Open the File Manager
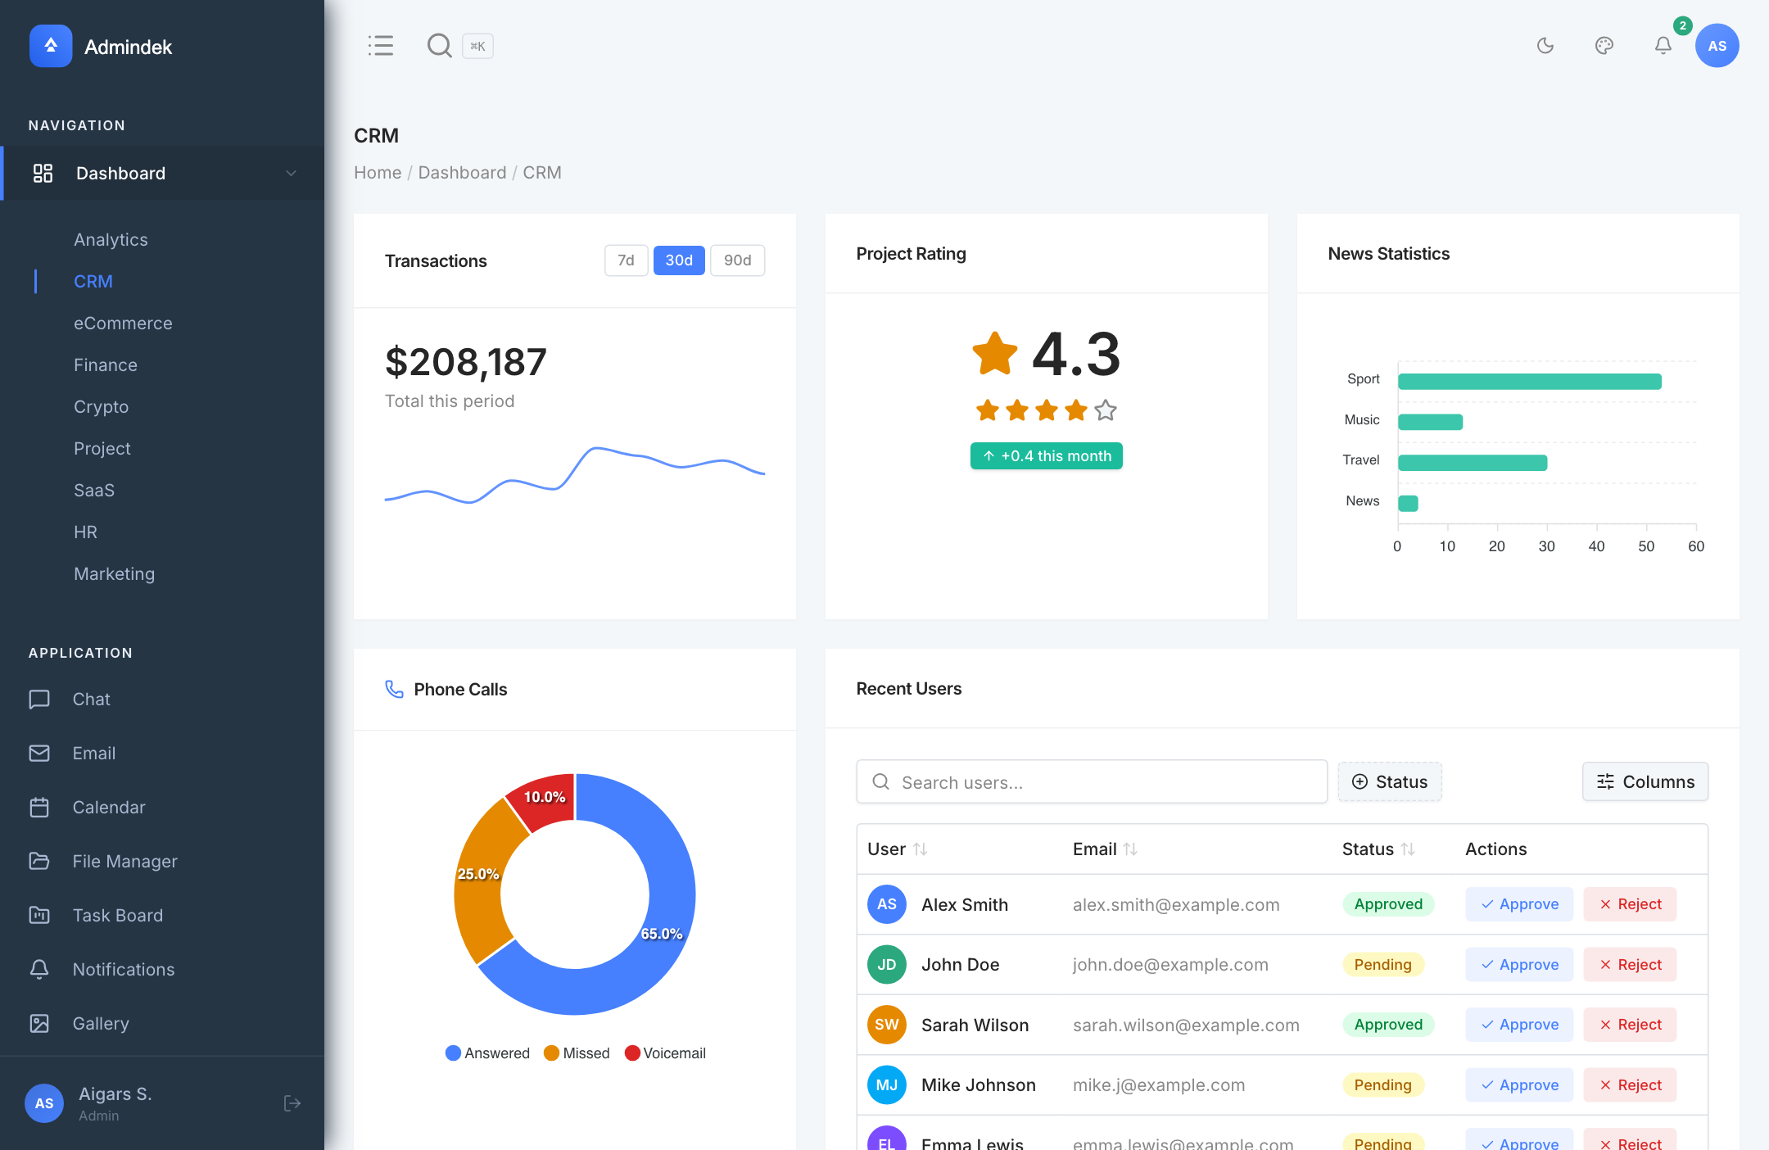The height and width of the screenshot is (1150, 1769). (124, 861)
